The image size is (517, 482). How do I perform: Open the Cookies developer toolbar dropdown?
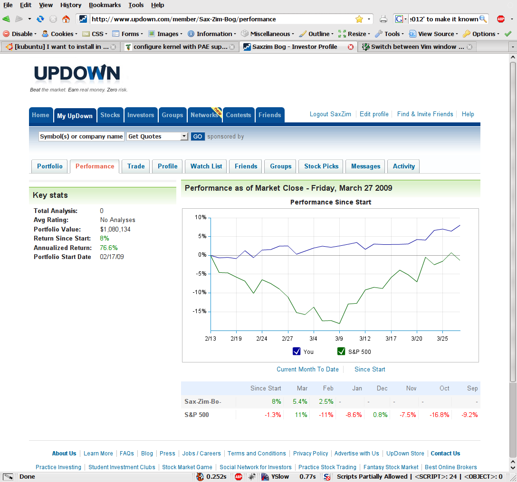[58, 34]
